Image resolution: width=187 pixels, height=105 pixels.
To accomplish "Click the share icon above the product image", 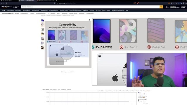I will pyautogui.click(x=89, y=20).
